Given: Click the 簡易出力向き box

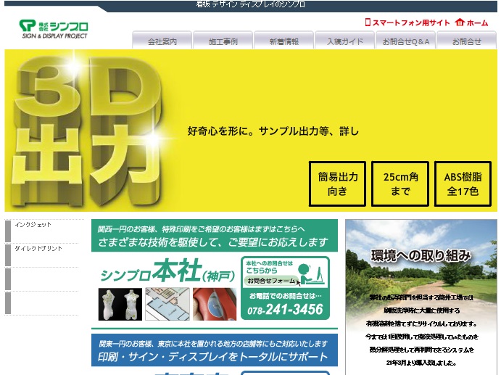Looking at the screenshot, I should (x=337, y=184).
